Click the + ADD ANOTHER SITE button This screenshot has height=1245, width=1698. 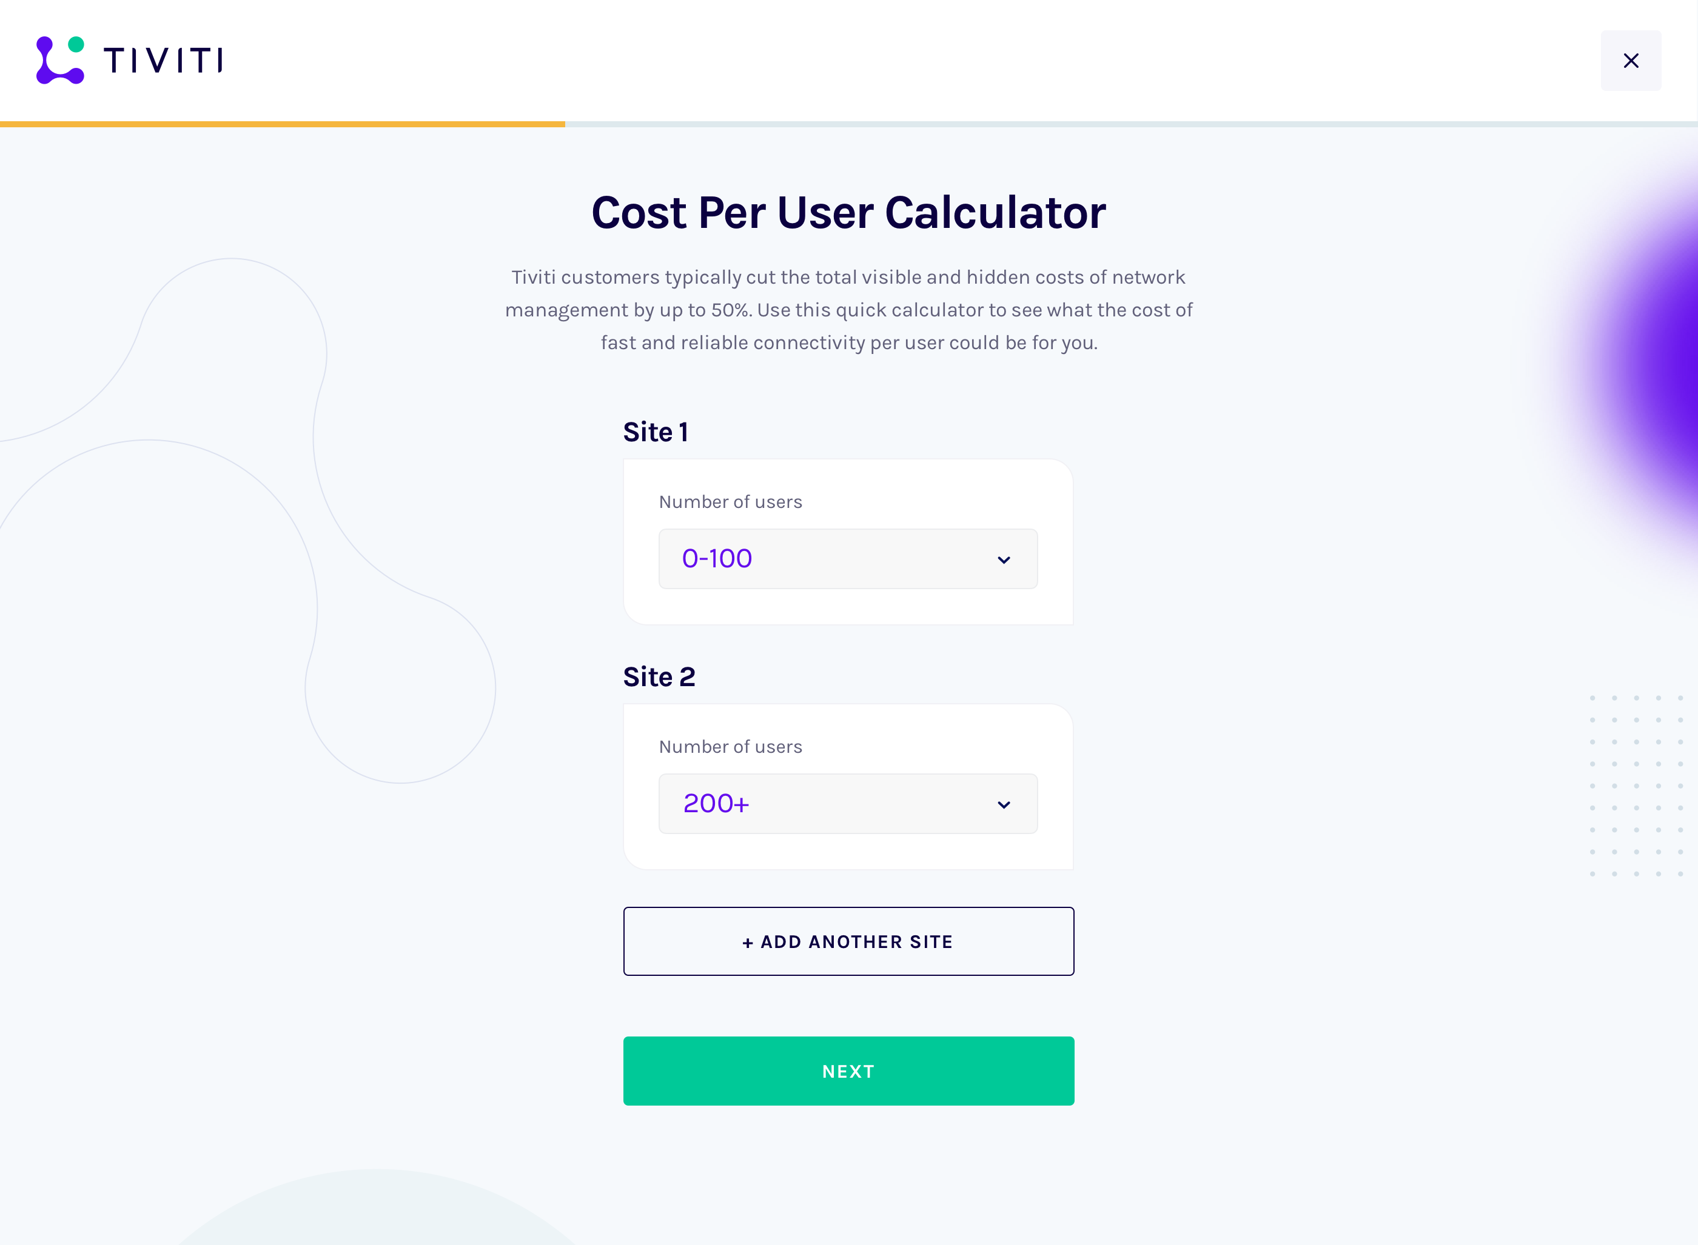[848, 941]
